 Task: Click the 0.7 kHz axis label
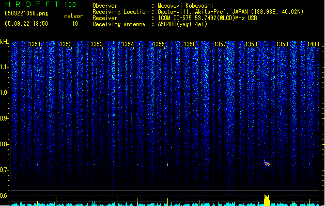pos(4,170)
